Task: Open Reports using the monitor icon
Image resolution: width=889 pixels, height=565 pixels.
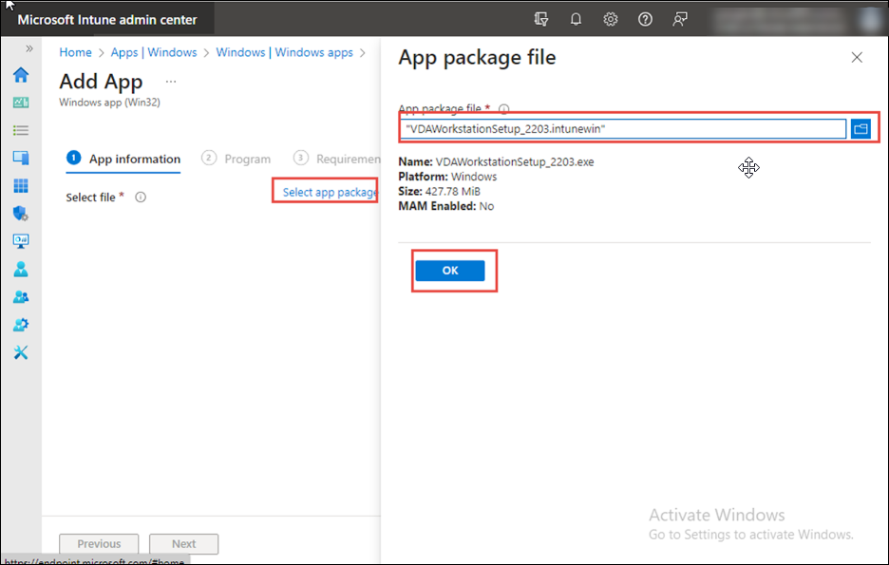Action: pyautogui.click(x=21, y=240)
